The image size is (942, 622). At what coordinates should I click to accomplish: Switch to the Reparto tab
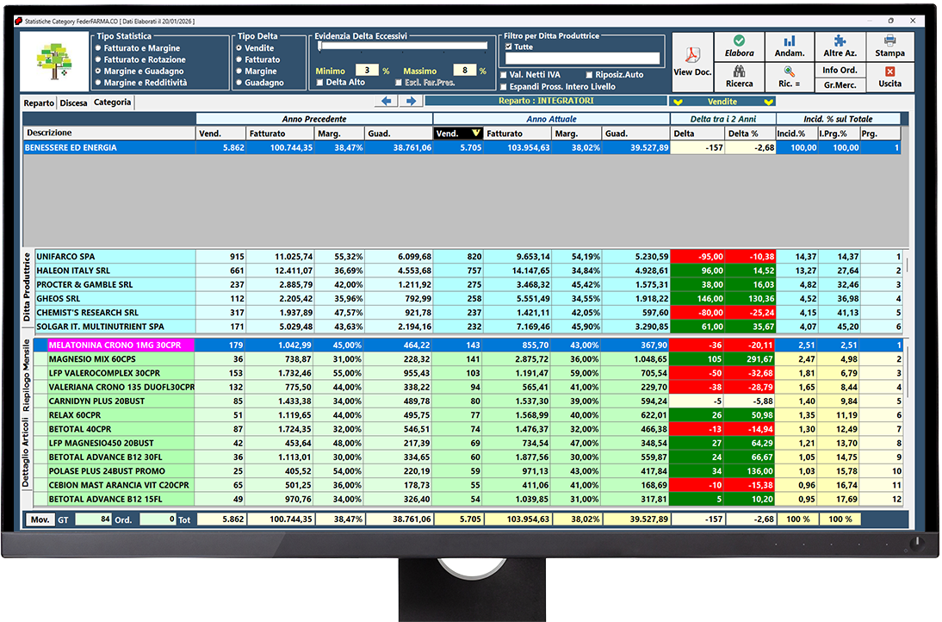point(39,103)
